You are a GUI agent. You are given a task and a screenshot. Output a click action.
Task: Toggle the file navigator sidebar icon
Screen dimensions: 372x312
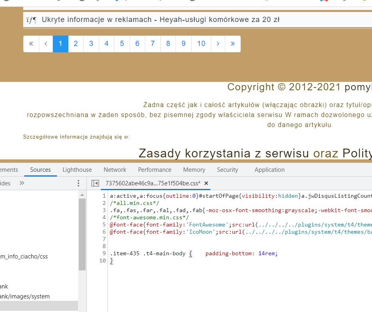95,183
